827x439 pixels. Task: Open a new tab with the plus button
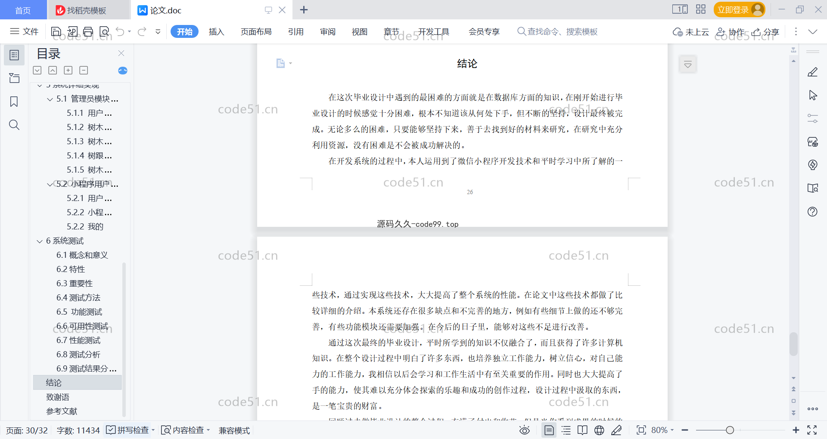tap(304, 9)
